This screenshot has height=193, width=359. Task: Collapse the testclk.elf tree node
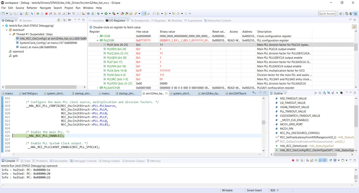[x=6, y=30]
